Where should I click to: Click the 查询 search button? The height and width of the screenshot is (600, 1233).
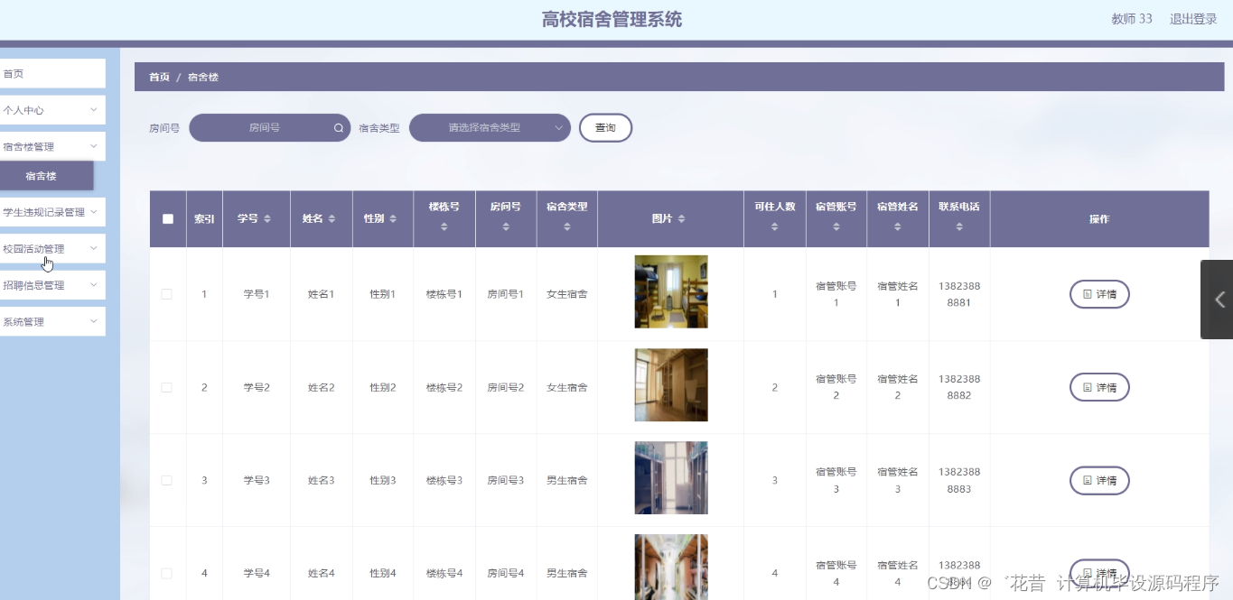604,127
